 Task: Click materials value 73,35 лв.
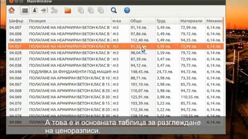pyautogui.click(x=189, y=78)
